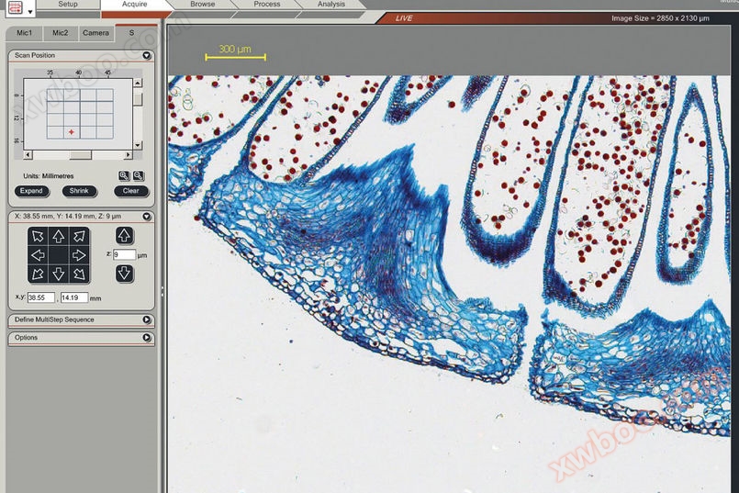Expand Define MultiStep Sequence section
Viewport: 739px width, 493px height.
coord(147,319)
